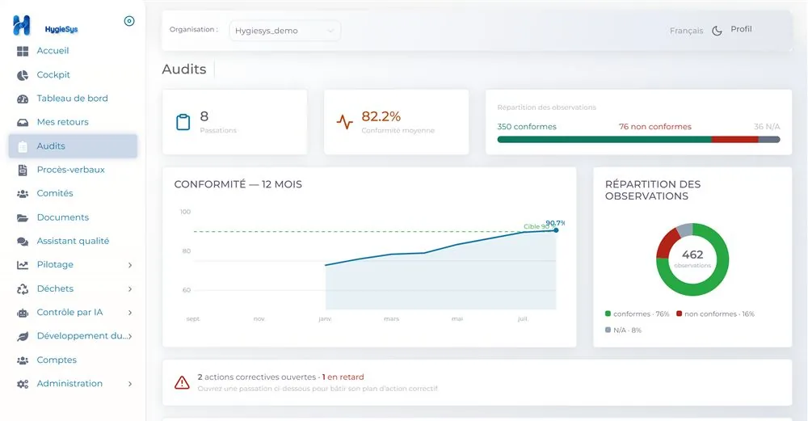Toggle dark mode with moon icon
The width and height of the screenshot is (808, 421).
tap(717, 31)
